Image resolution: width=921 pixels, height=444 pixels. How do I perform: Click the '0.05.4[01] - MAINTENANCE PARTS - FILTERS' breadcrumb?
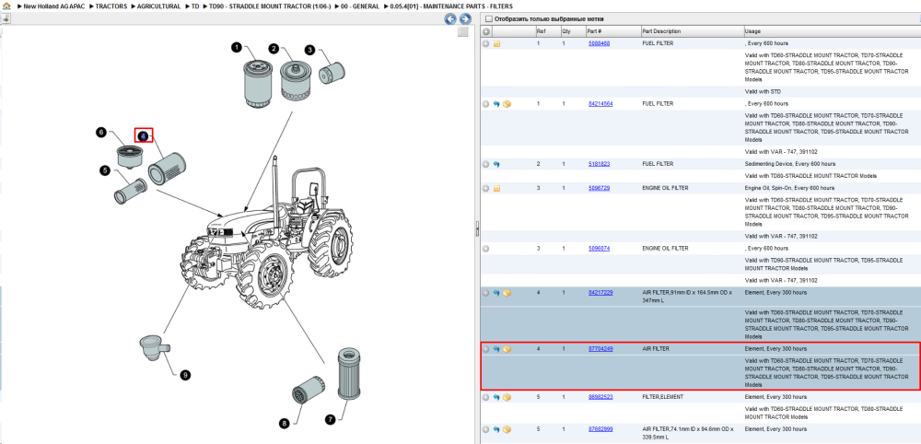click(x=450, y=6)
